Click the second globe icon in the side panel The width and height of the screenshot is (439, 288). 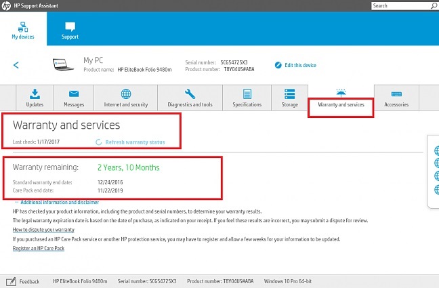tap(436, 163)
